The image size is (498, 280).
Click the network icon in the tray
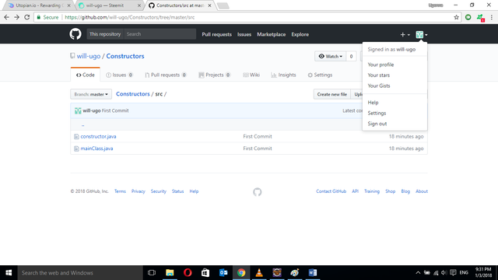pos(436,273)
